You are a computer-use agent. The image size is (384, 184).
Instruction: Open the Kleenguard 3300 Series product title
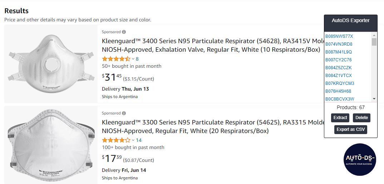tap(213, 127)
